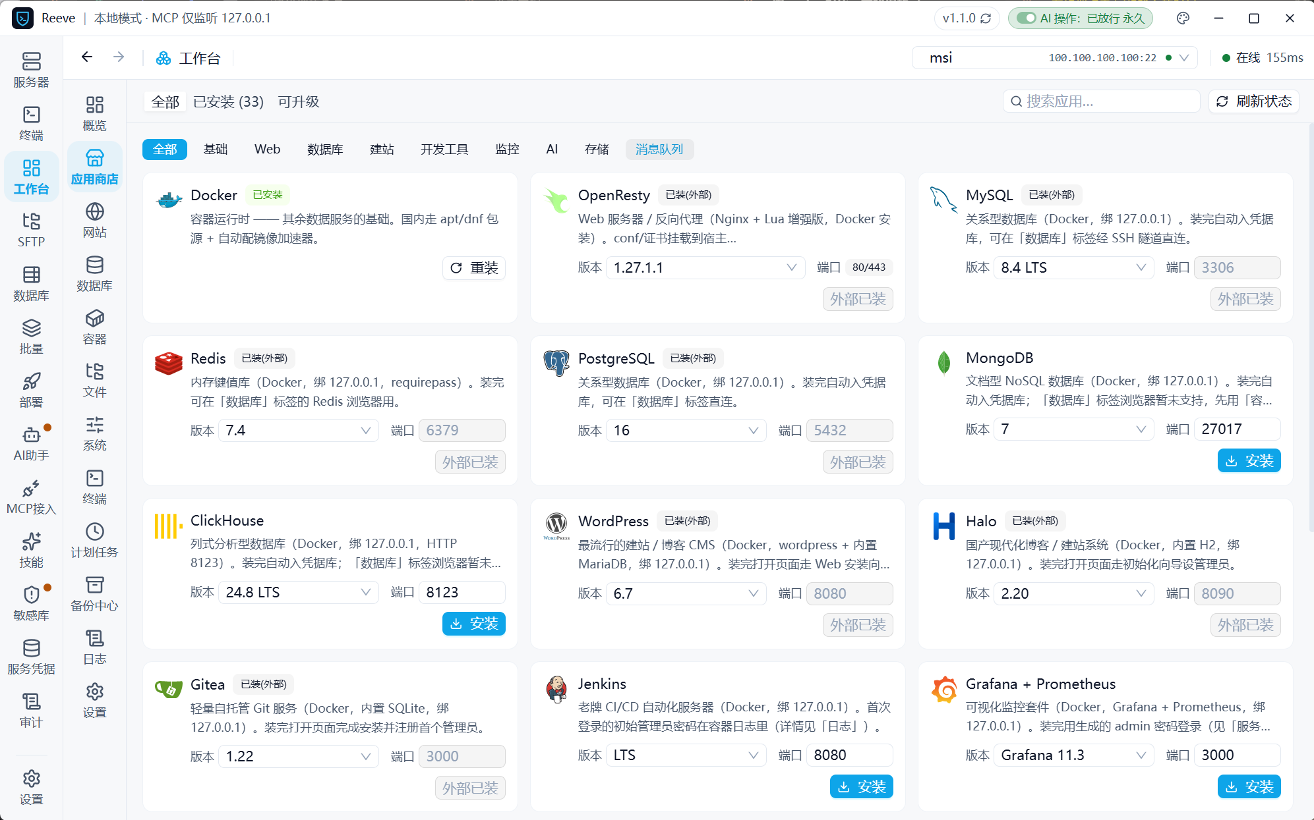Open the 审计 audit icon

[31, 709]
